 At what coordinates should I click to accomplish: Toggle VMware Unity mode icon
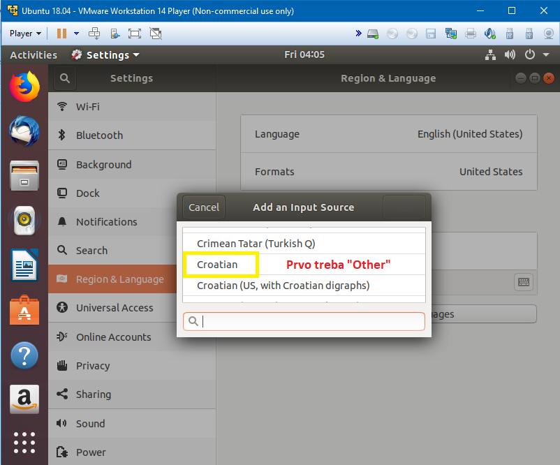(x=156, y=34)
